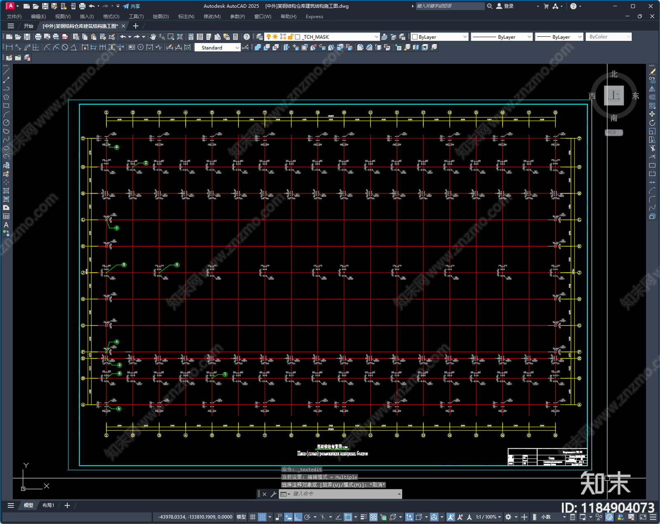
Task: Toggle transparency display in status bar
Action: 373,517
